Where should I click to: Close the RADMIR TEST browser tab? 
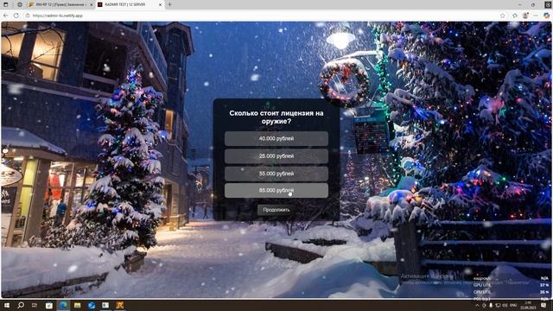[x=160, y=4]
